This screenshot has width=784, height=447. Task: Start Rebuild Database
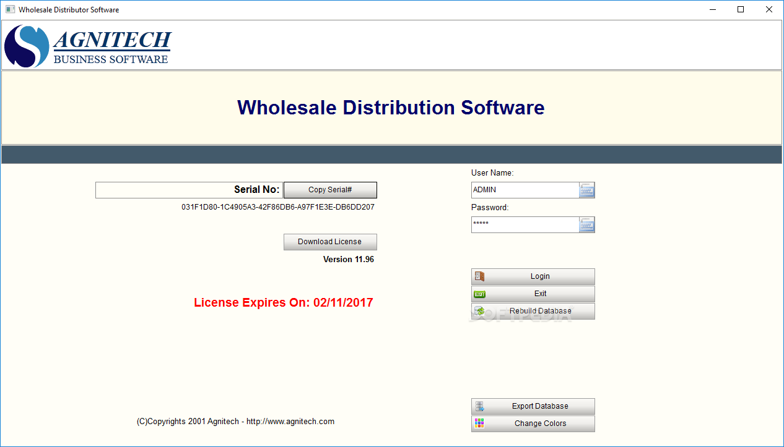(533, 311)
